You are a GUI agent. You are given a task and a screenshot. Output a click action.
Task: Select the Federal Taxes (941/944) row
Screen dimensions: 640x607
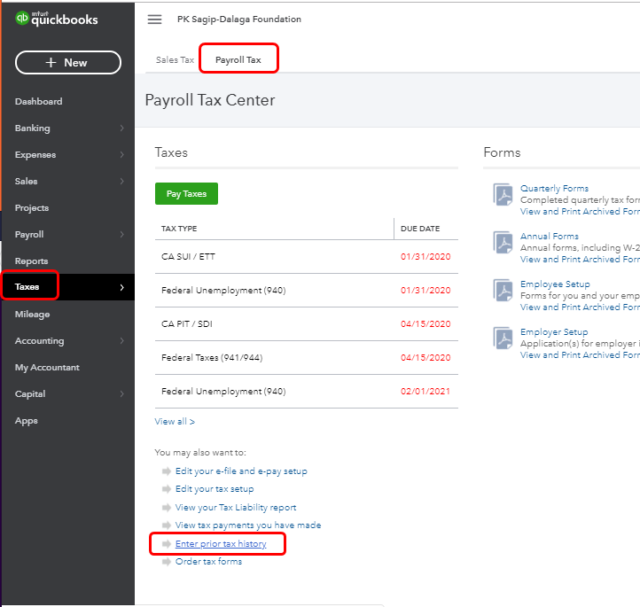coord(307,358)
